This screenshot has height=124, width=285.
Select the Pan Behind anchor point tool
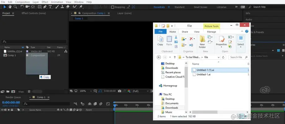[x=33, y=7]
